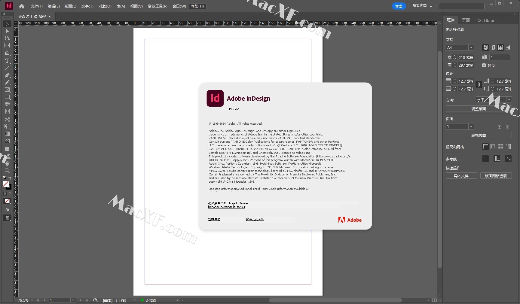Open the Home screen icon

[x=22, y=6]
